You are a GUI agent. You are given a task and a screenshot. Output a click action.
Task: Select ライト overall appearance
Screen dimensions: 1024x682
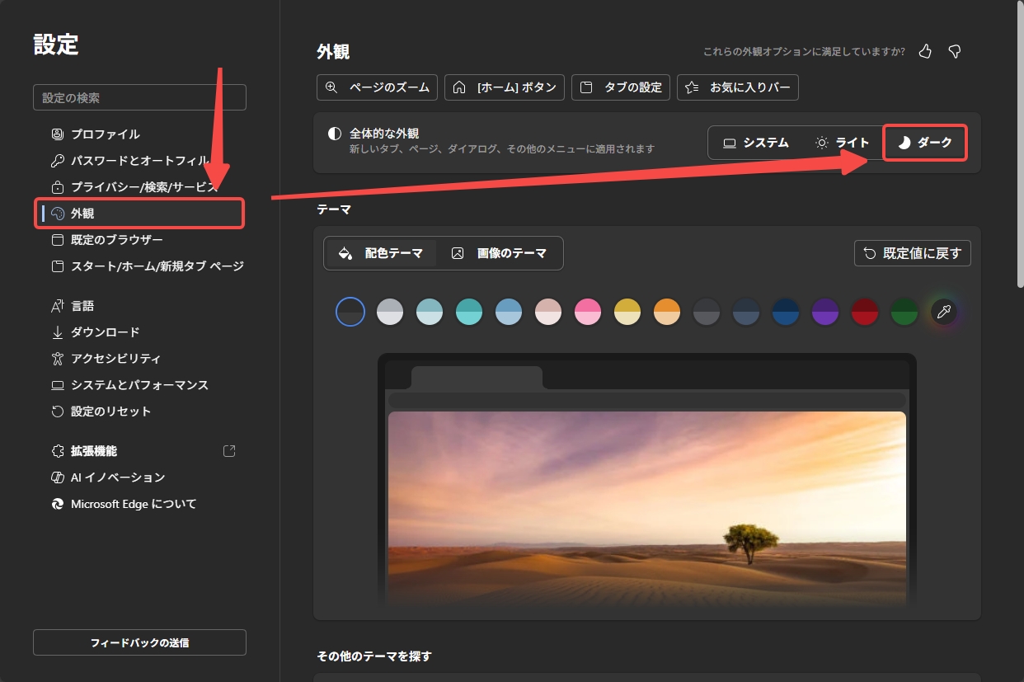click(842, 143)
